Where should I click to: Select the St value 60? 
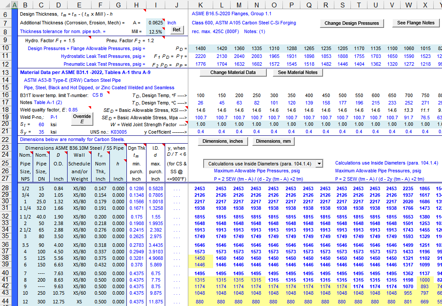[x=41, y=124]
